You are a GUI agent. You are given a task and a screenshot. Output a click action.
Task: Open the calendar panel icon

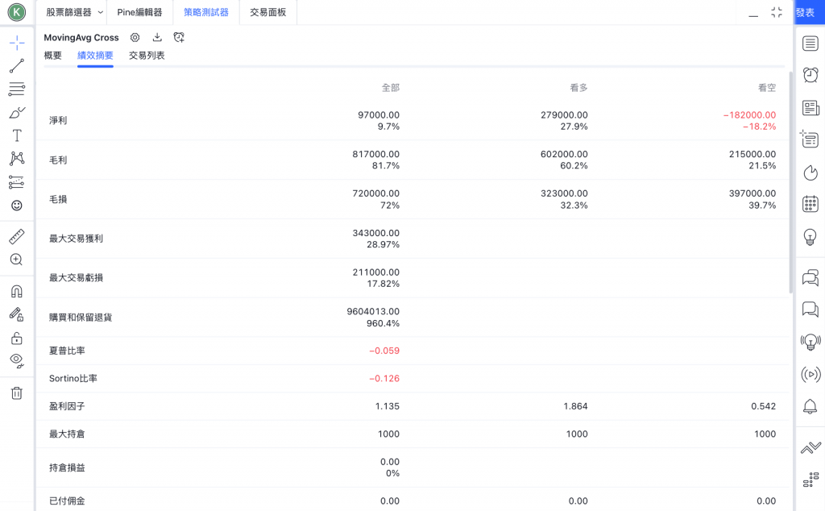click(x=810, y=204)
